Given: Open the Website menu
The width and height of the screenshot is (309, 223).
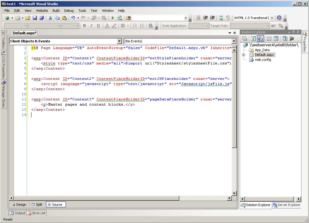Looking at the screenshot, I should pos(42,11).
